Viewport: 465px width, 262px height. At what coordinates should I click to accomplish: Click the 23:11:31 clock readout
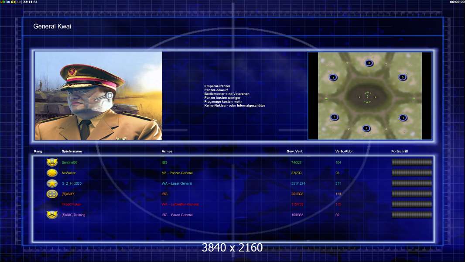click(30, 2)
